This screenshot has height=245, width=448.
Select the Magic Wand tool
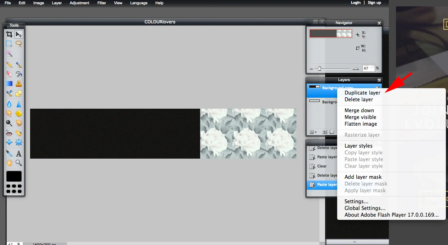[x=9, y=54]
